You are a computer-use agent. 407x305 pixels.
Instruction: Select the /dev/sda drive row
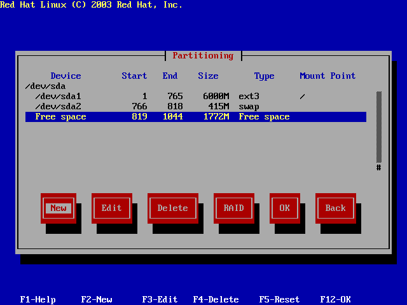pos(196,86)
